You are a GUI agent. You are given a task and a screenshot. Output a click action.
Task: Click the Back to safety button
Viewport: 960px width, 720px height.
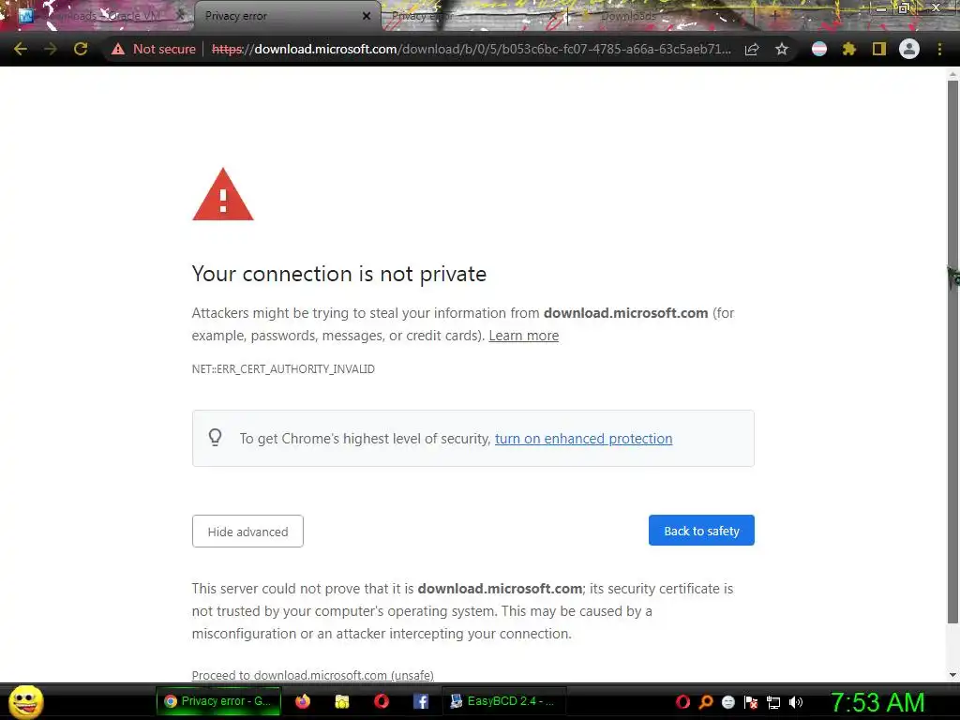[x=701, y=531]
